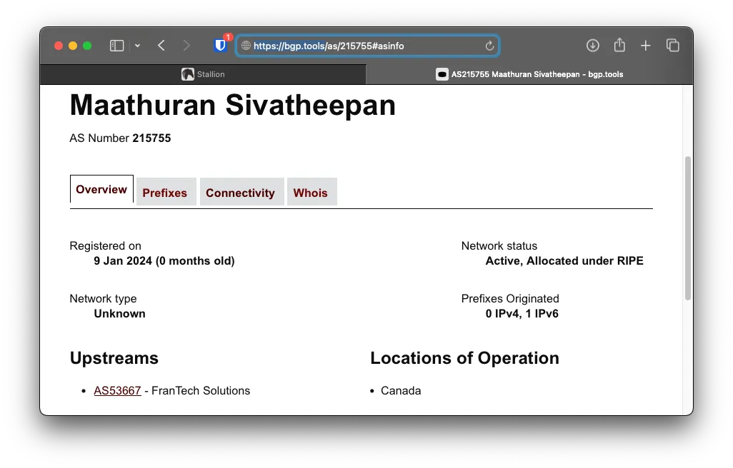Follow the AS53667 upstream link
This screenshot has height=468, width=733.
(x=117, y=391)
